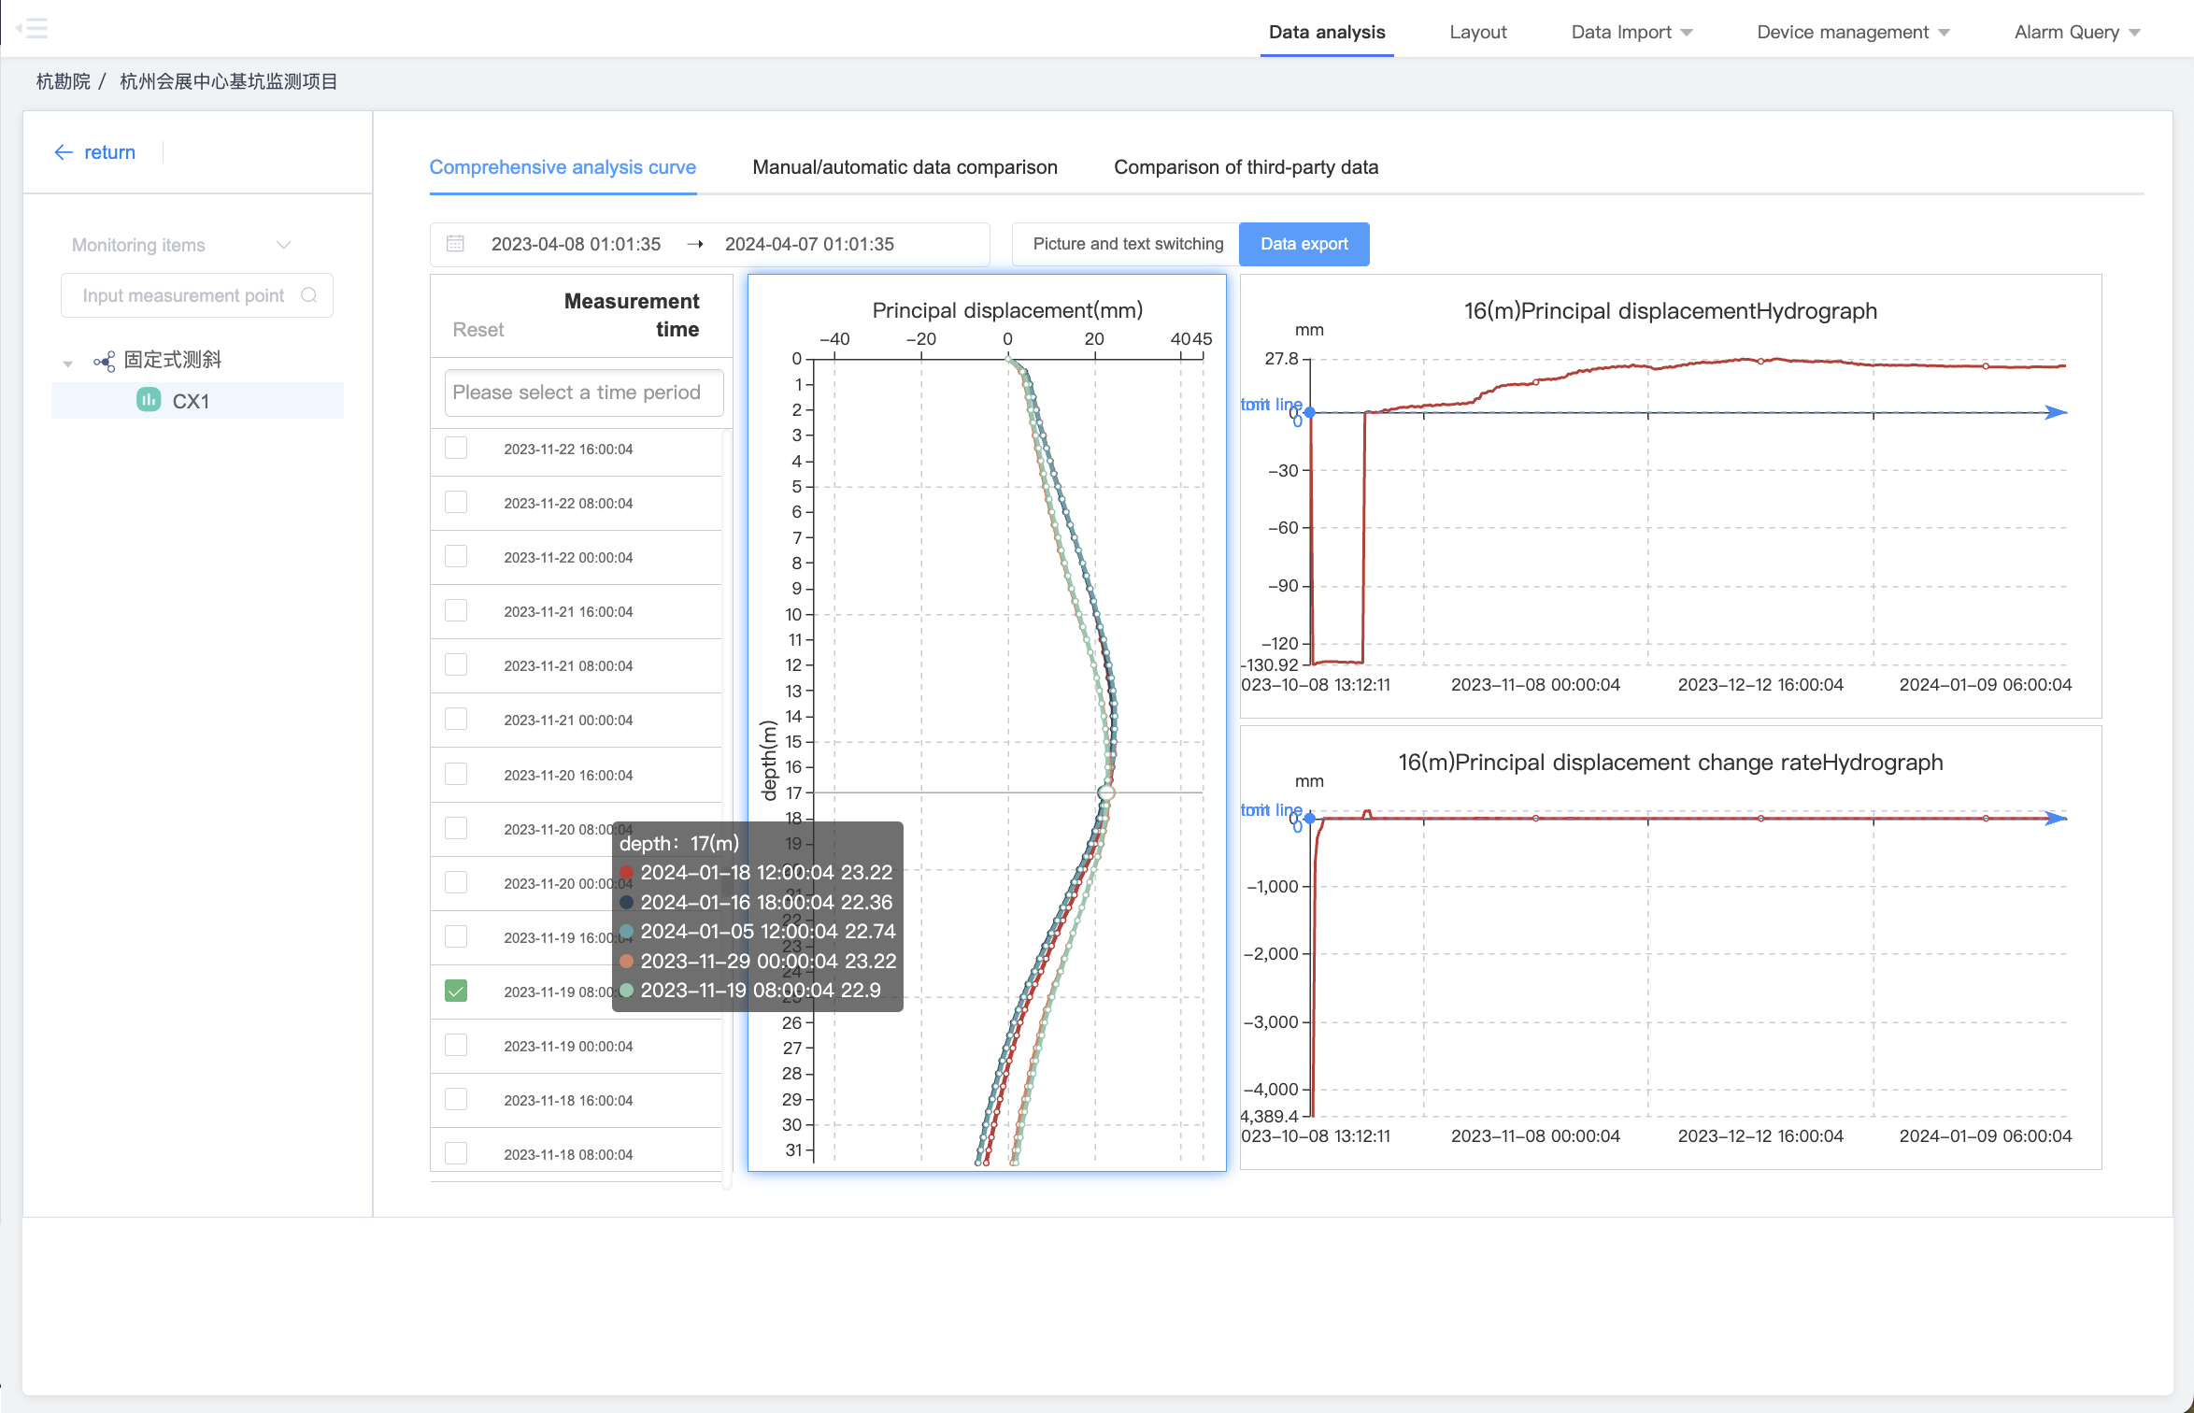Switch to Manual/automatic data comparison tab
The width and height of the screenshot is (2194, 1413).
[x=905, y=167]
